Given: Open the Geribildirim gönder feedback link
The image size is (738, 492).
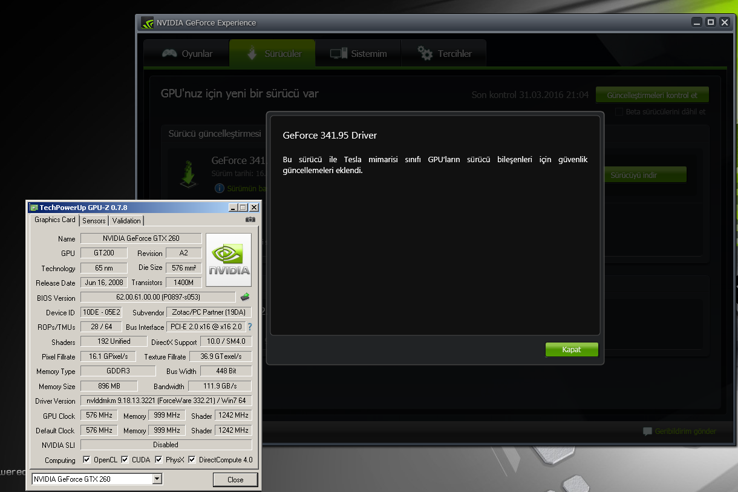Looking at the screenshot, I should 679,431.
